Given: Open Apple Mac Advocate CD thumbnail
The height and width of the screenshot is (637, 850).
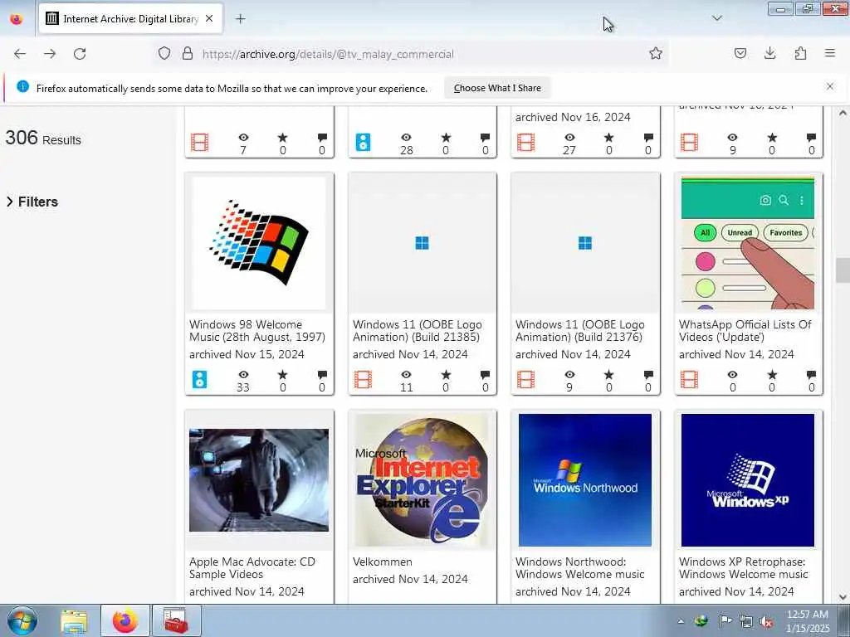Looking at the screenshot, I should point(259,480).
